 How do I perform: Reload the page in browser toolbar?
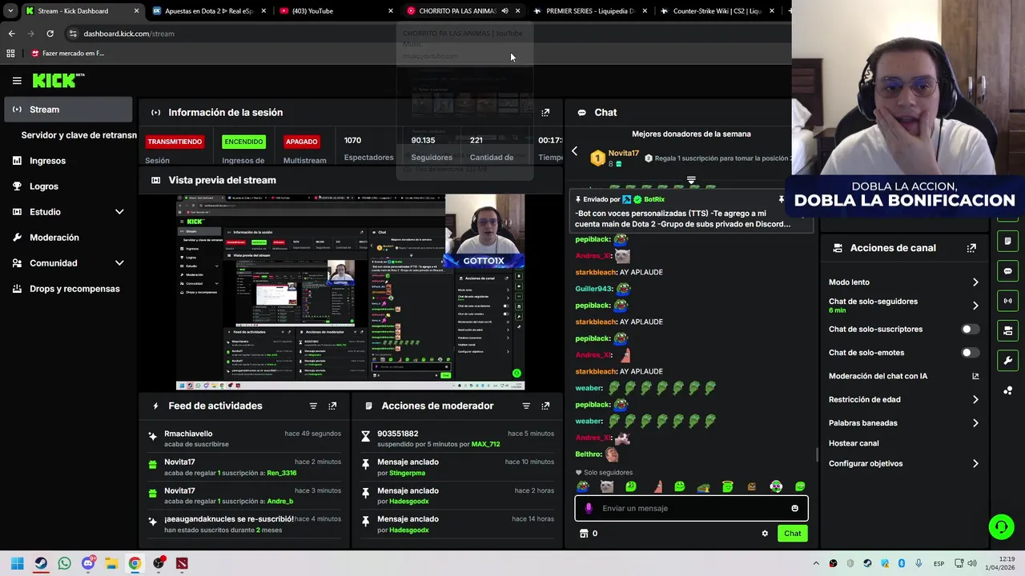(x=50, y=34)
